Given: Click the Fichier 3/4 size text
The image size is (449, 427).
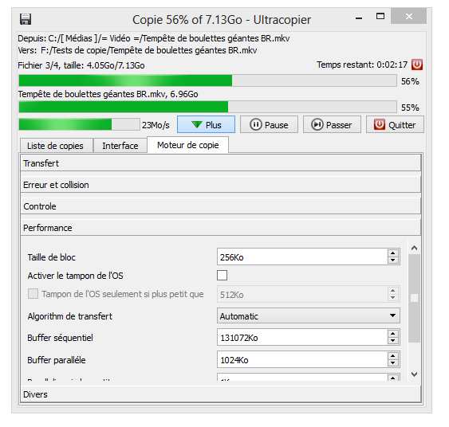Looking at the screenshot, I should tap(81, 65).
